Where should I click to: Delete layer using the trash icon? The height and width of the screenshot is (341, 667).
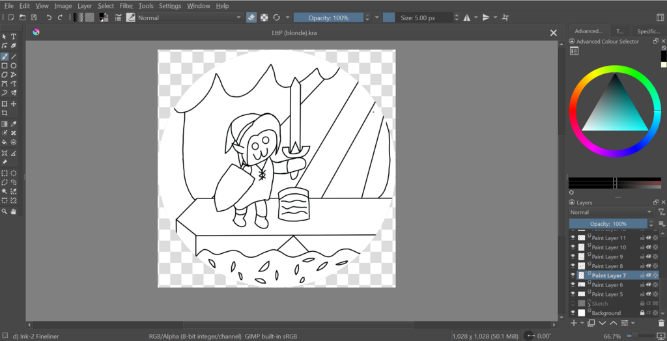click(x=662, y=323)
